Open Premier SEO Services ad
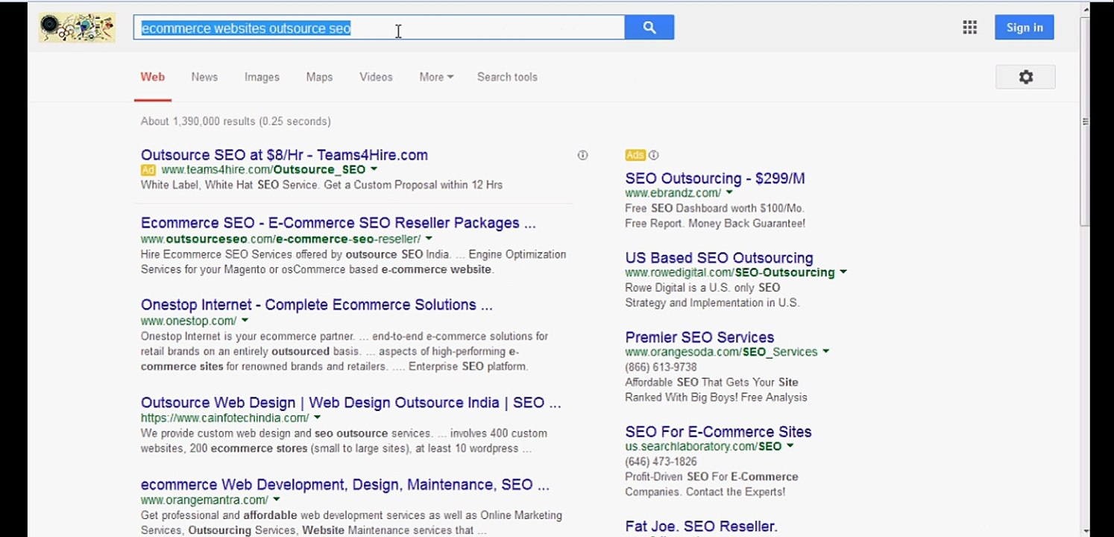The height and width of the screenshot is (537, 1114). click(700, 337)
